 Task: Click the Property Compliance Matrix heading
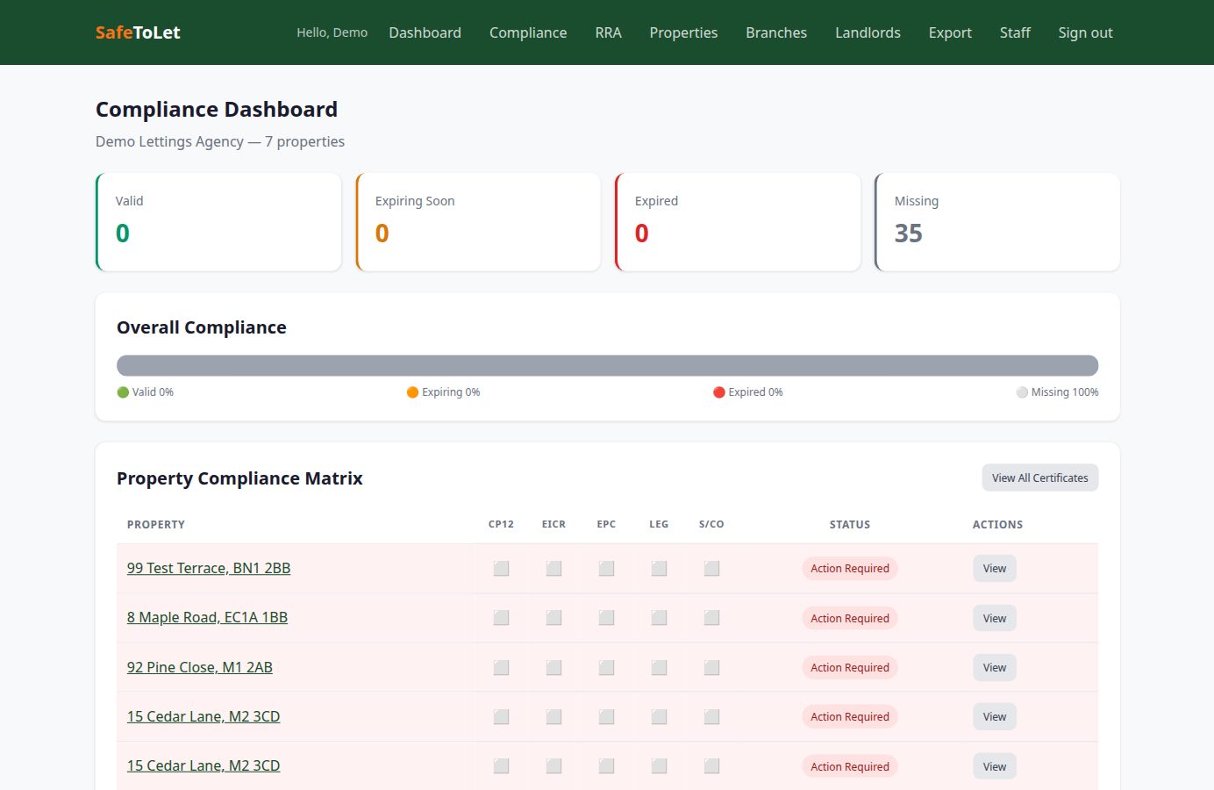pyautogui.click(x=239, y=478)
